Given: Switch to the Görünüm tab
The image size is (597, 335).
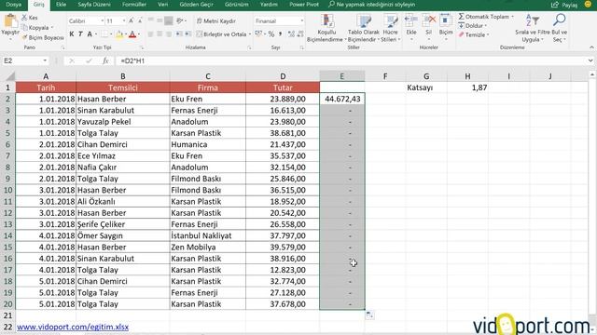Looking at the screenshot, I should pyautogui.click(x=236, y=5).
